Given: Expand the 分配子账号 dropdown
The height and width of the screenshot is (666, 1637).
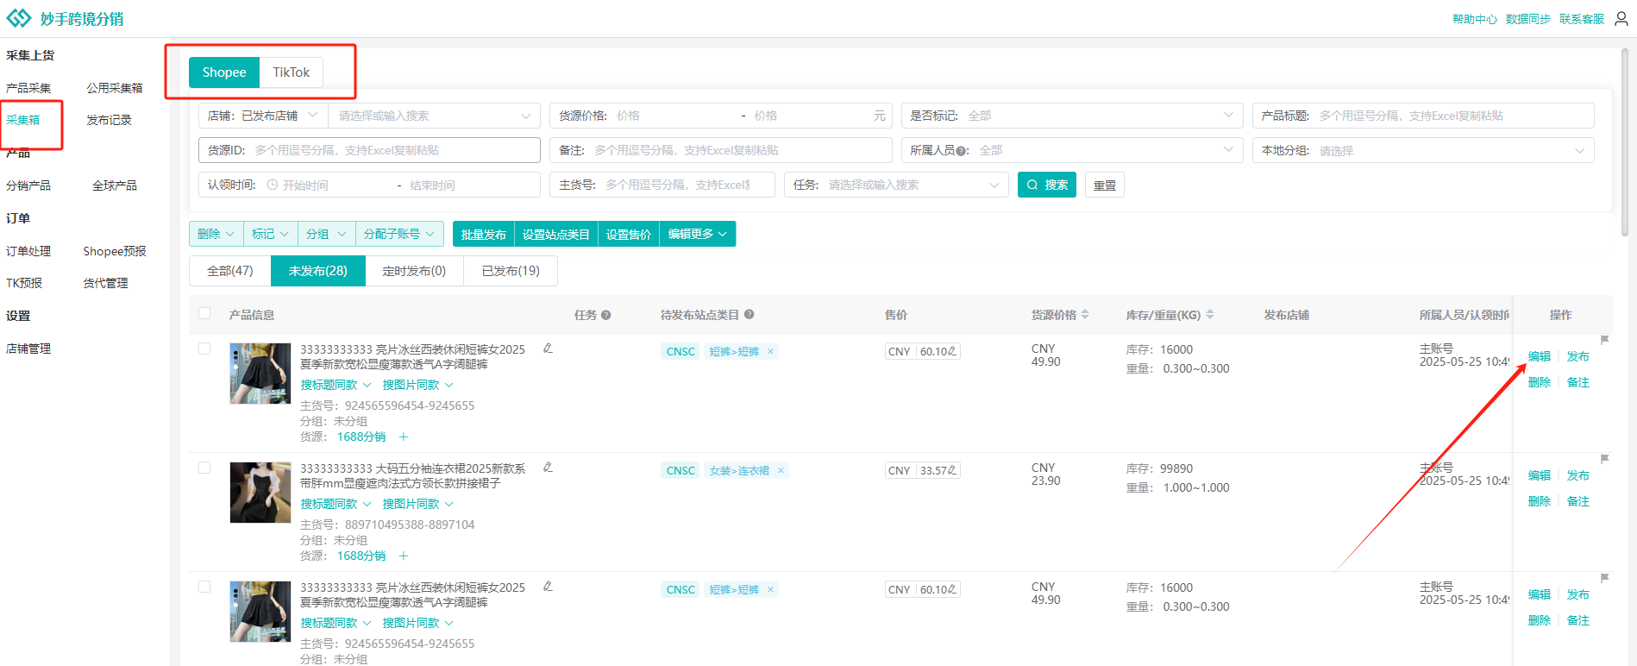Looking at the screenshot, I should pyautogui.click(x=399, y=234).
